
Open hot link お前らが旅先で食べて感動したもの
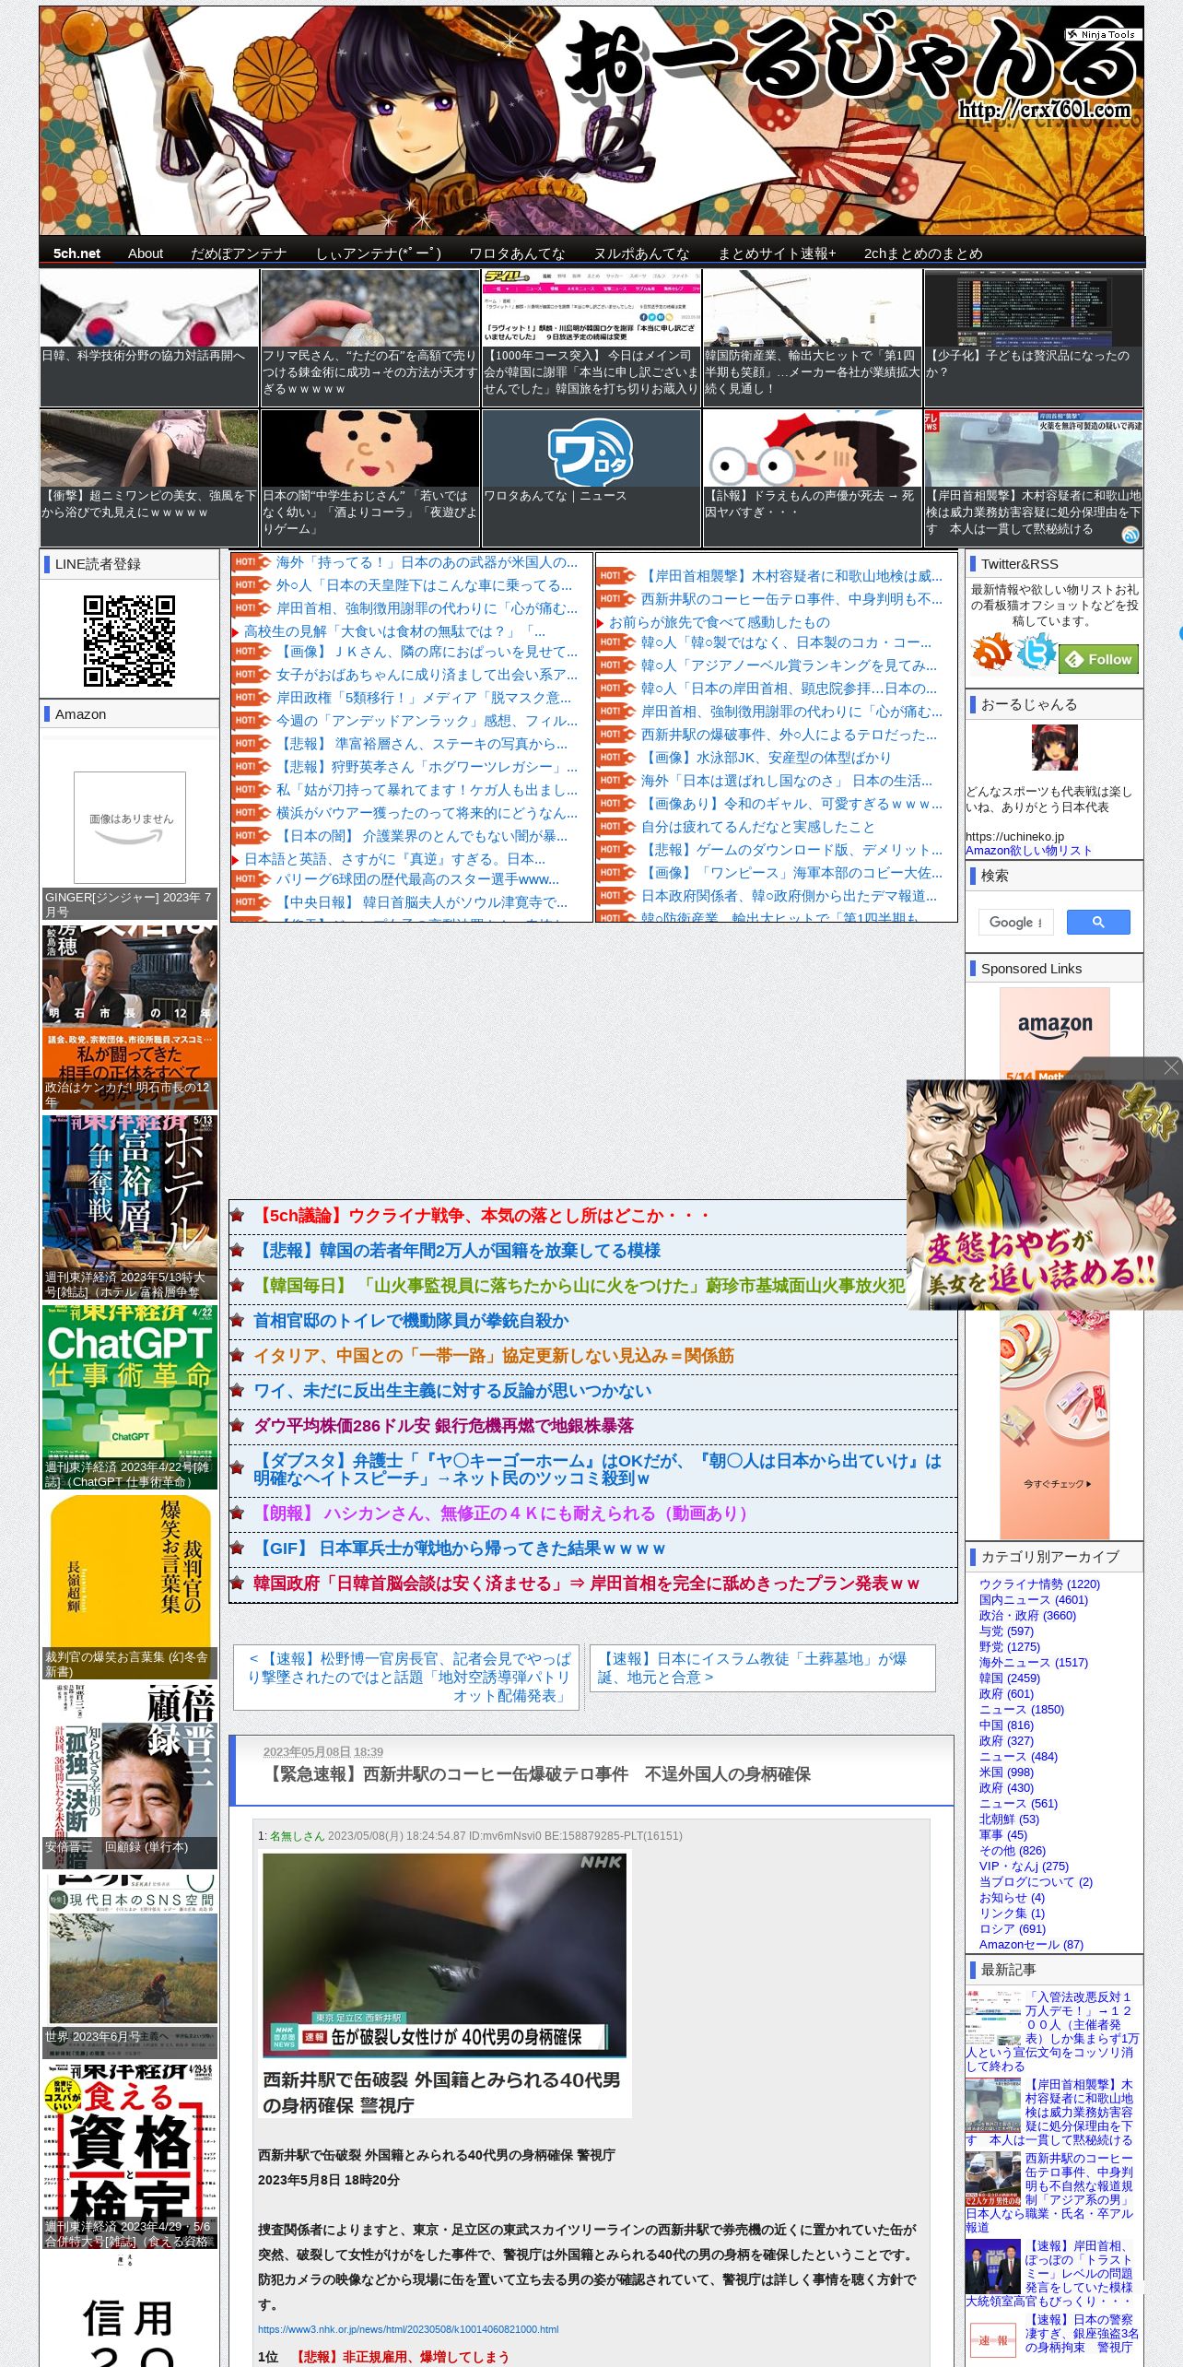coord(720,622)
